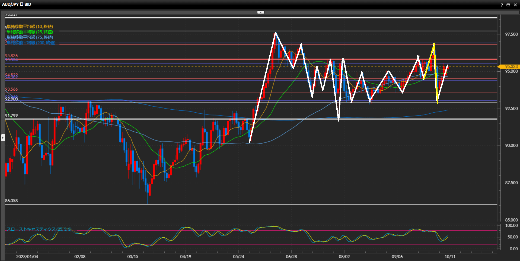The height and width of the screenshot is (261, 520).
Task: Click the yellow 95.323 current price tag
Action: coord(510,66)
